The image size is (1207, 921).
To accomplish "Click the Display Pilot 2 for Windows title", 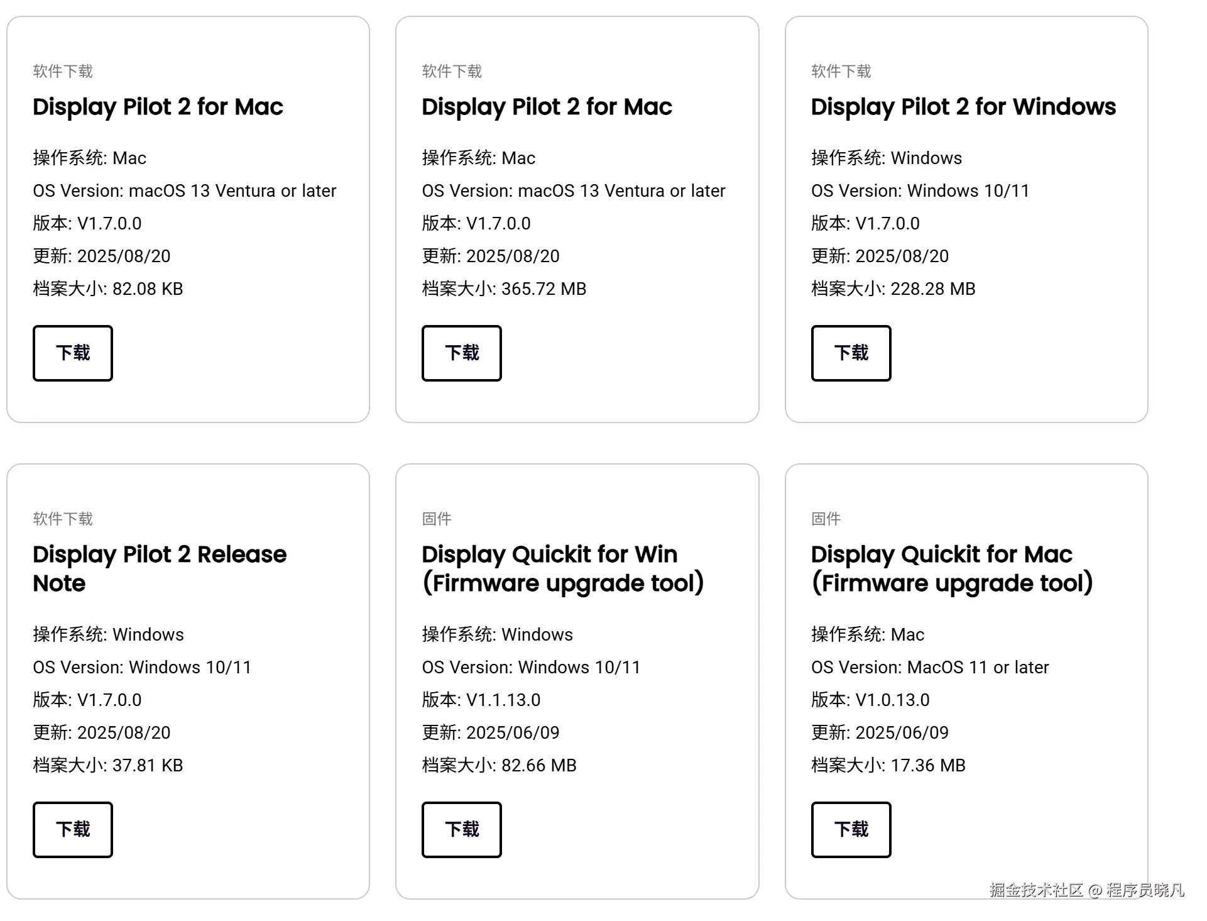I will coord(963,107).
